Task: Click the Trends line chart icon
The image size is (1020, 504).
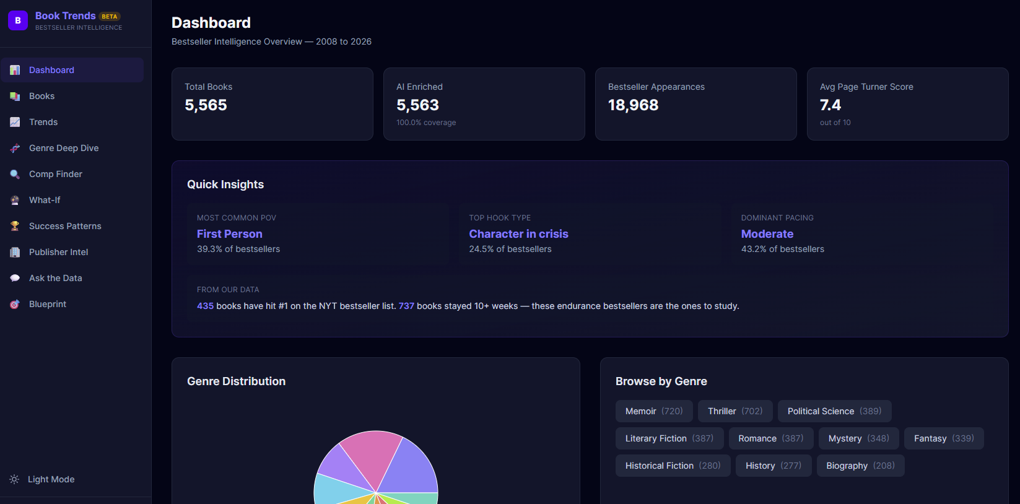Action: coord(15,122)
